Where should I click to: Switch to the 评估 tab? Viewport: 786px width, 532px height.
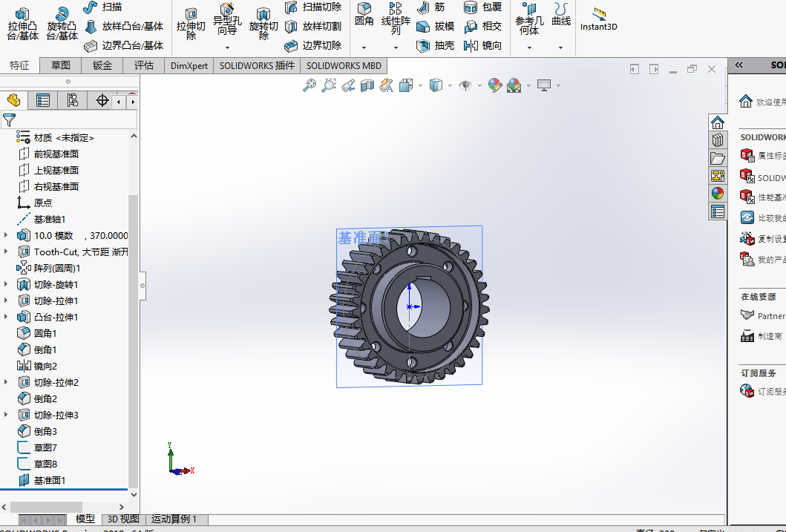pyautogui.click(x=144, y=65)
